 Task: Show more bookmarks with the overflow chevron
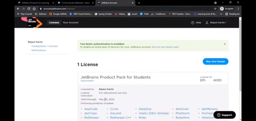221,14
